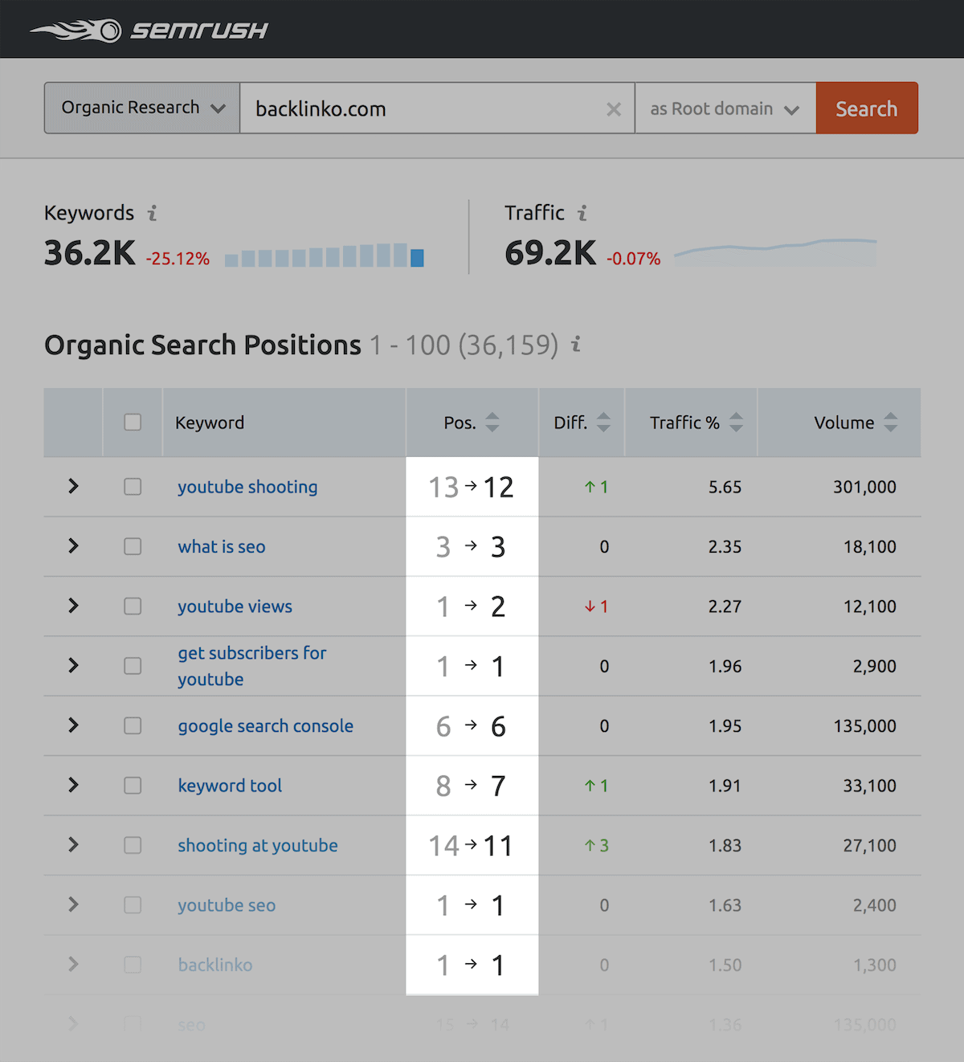Open the 'as Root domain' dropdown

[x=725, y=108]
